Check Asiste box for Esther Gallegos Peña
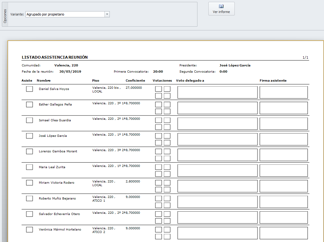 pyautogui.click(x=30, y=105)
